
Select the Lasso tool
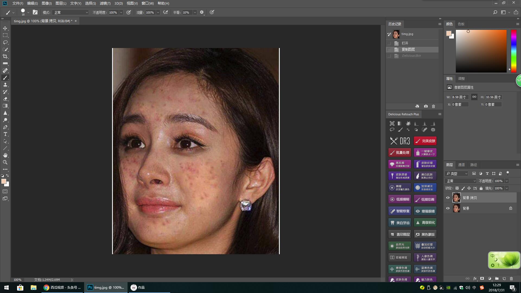click(x=5, y=42)
